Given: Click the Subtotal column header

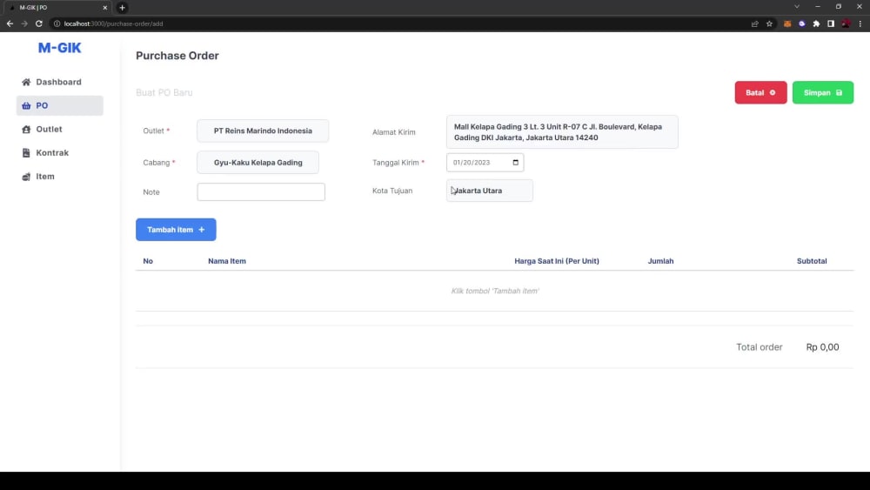Looking at the screenshot, I should click(812, 261).
